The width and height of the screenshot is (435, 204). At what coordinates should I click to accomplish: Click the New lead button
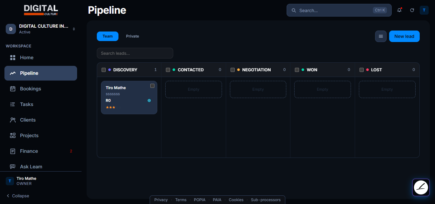click(x=404, y=36)
